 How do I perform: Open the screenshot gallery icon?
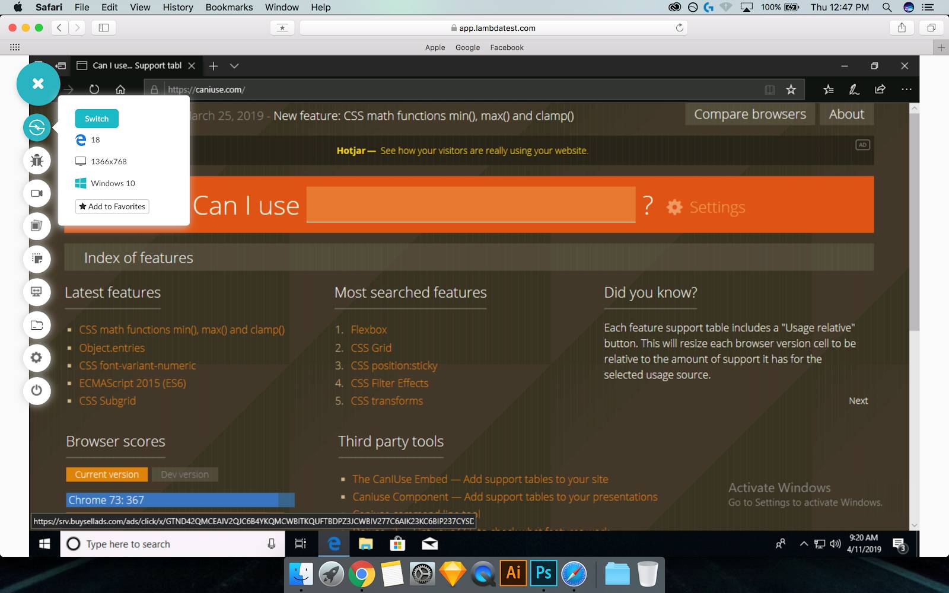(37, 226)
